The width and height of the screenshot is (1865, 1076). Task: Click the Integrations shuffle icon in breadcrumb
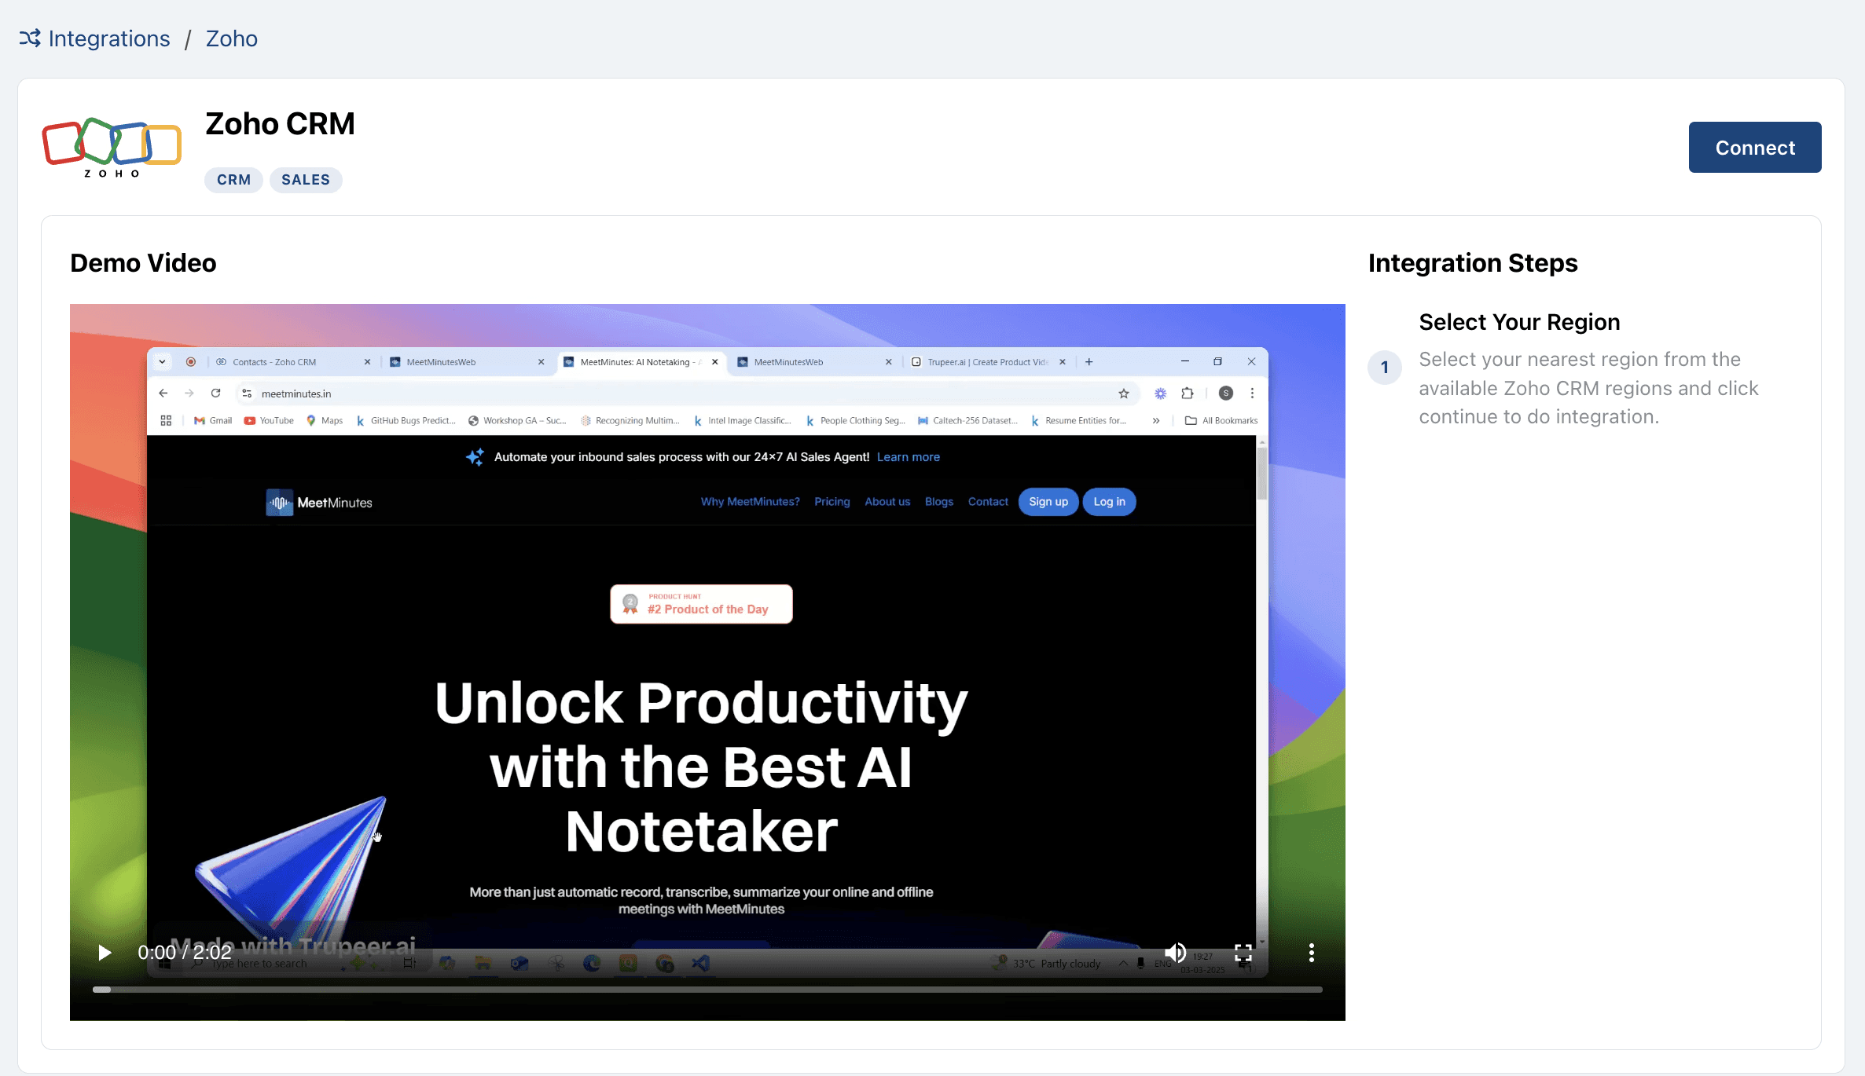[30, 38]
